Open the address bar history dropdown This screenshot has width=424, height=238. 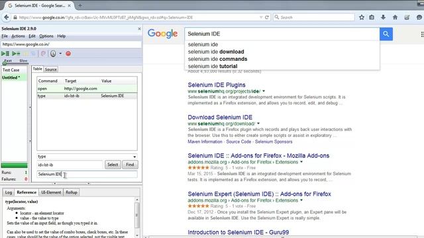pyautogui.click(x=261, y=17)
